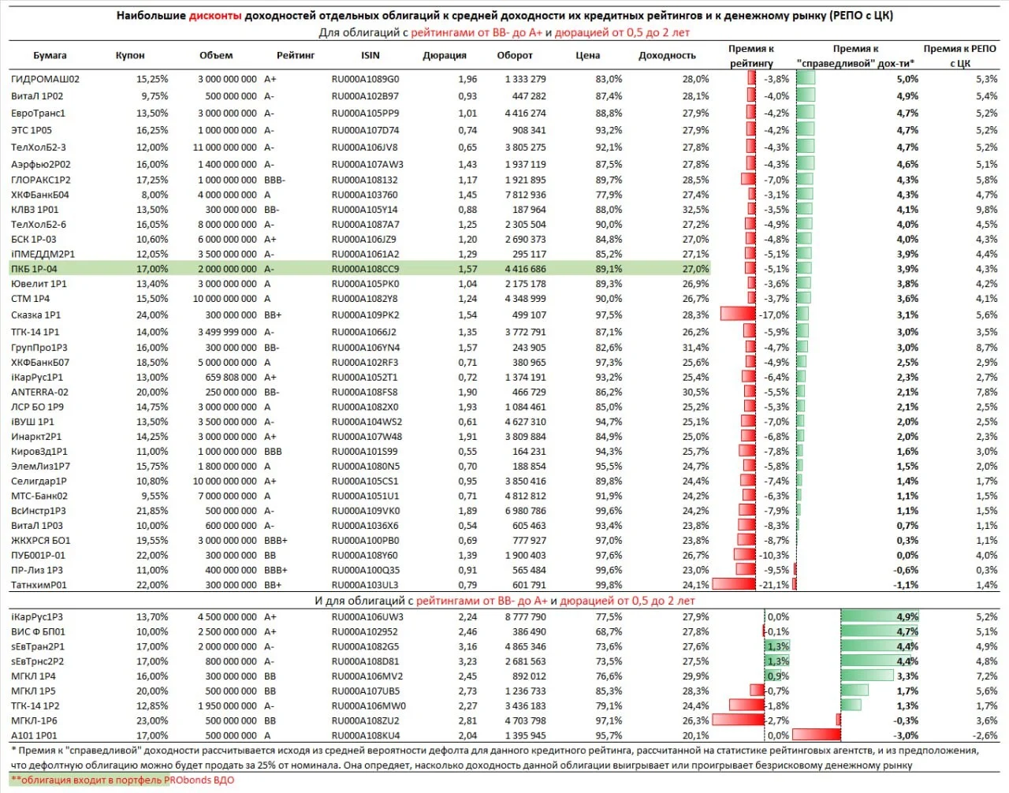Screen dimensions: 1009x793
Task: Select the "Рейтинг" column header
Action: (x=296, y=55)
